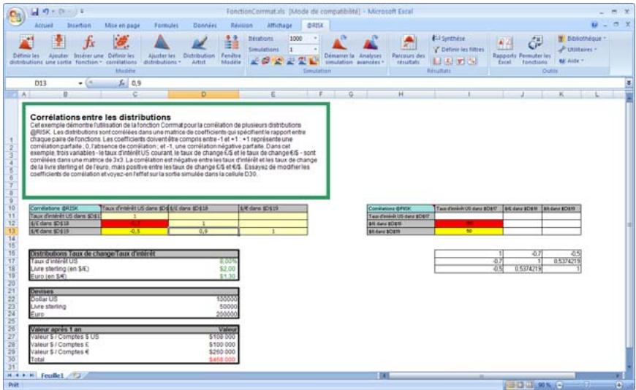This screenshot has height=390, width=636.
Task: Open the Fenêtre Modèle window
Action: click(231, 45)
